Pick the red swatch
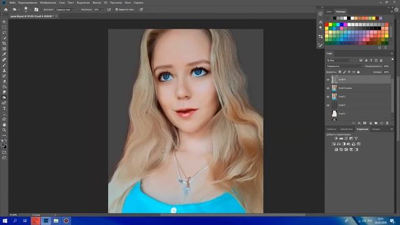This screenshot has width=400, height=225. 326,25
